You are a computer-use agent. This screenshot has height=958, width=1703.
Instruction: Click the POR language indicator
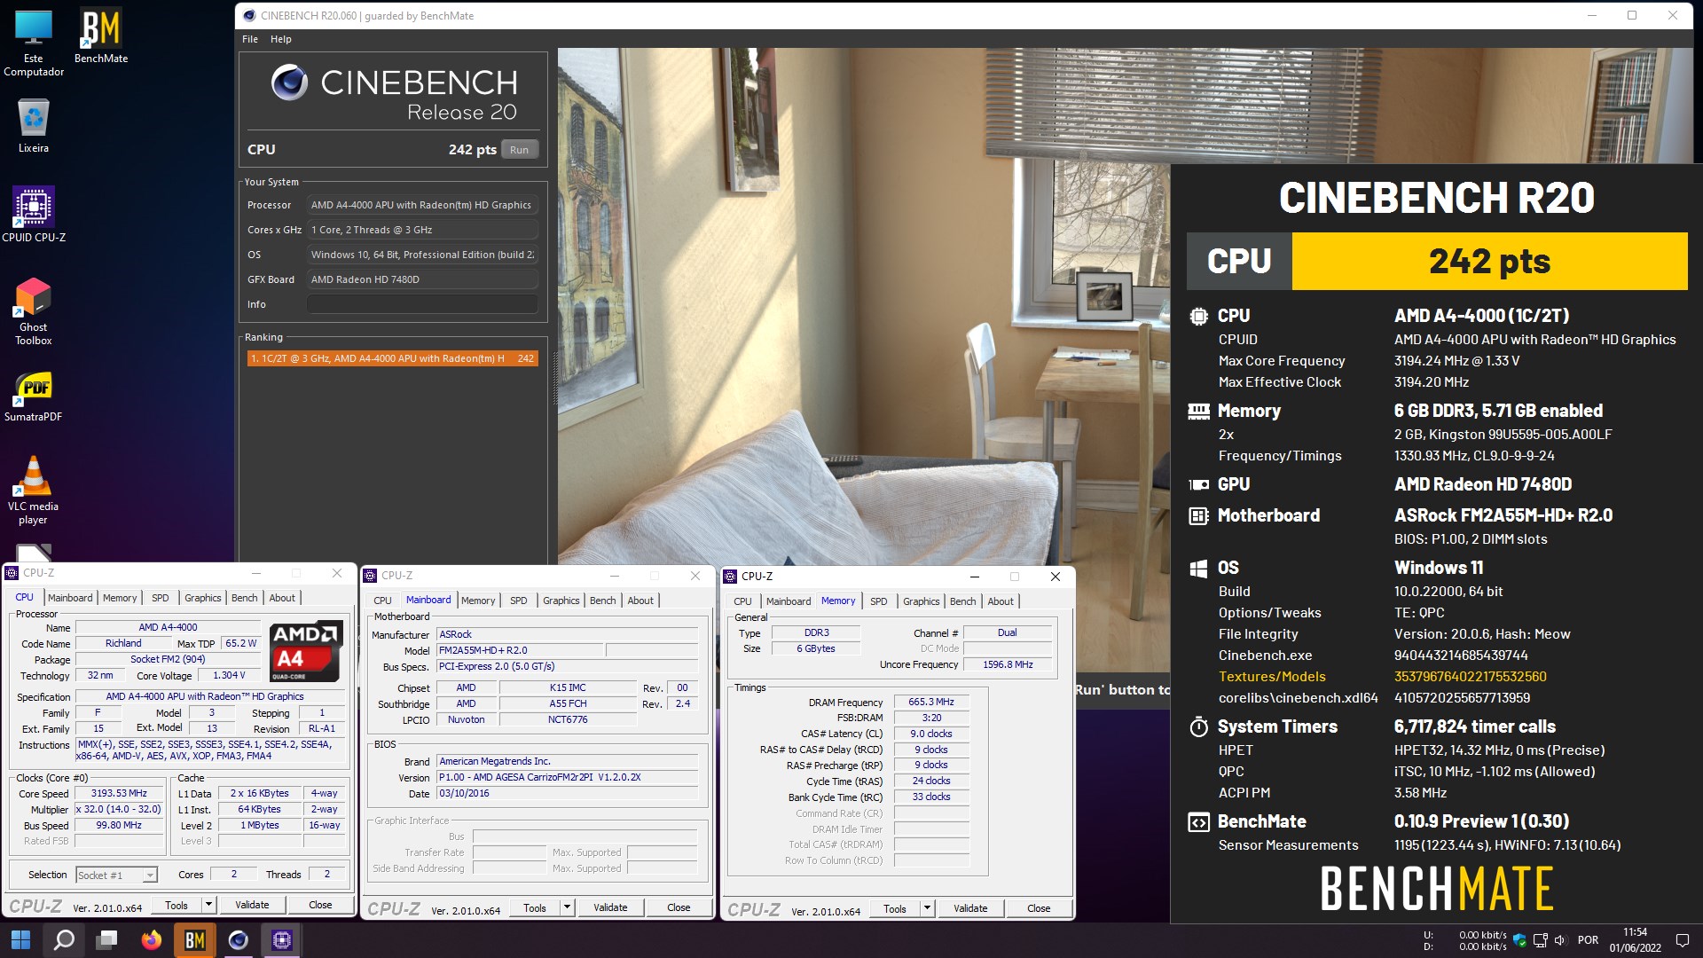1588,940
